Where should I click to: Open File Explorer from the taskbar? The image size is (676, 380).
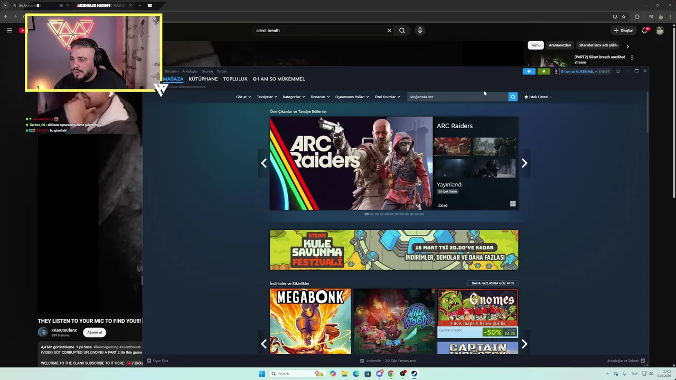344,374
